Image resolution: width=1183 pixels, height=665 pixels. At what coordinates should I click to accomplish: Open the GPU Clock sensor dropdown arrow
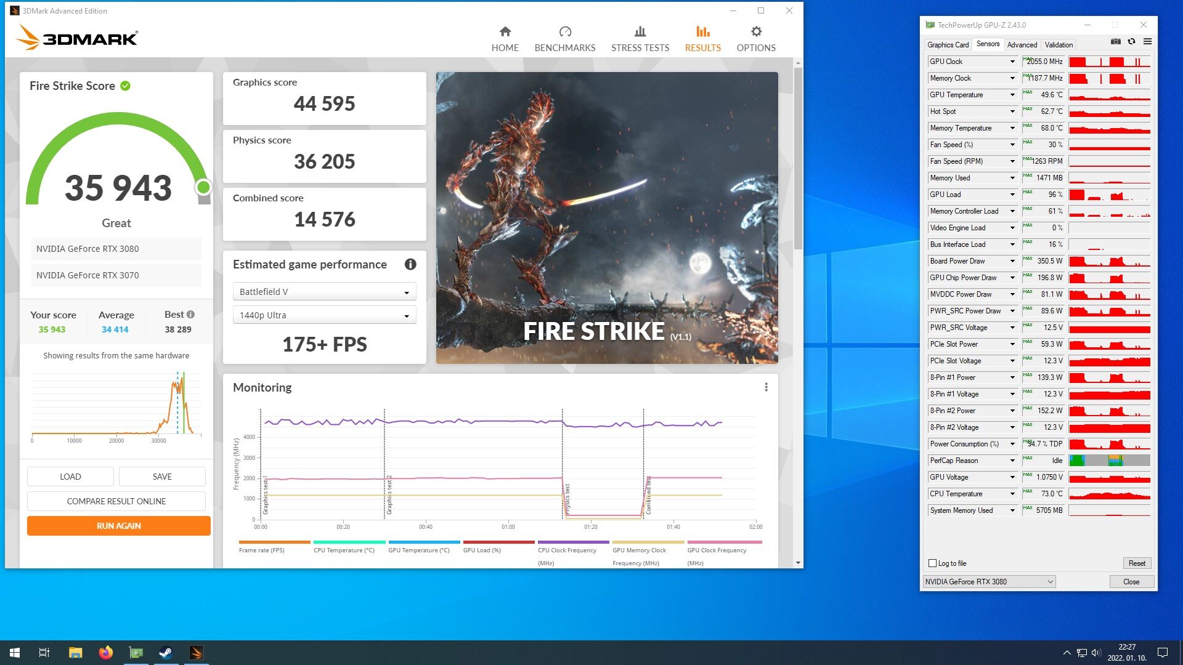[1012, 62]
